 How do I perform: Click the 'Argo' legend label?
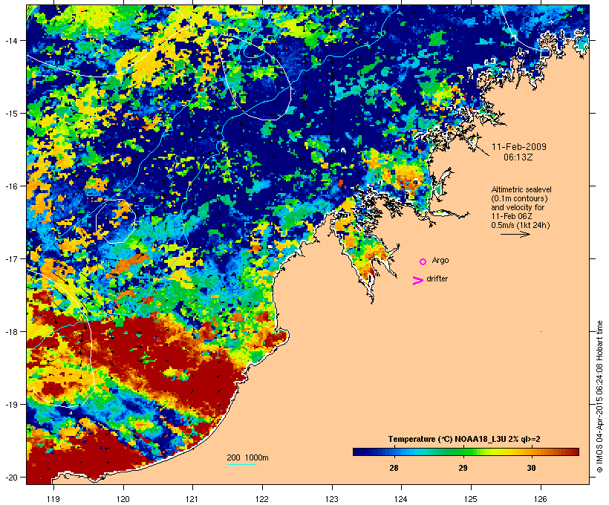pos(440,260)
